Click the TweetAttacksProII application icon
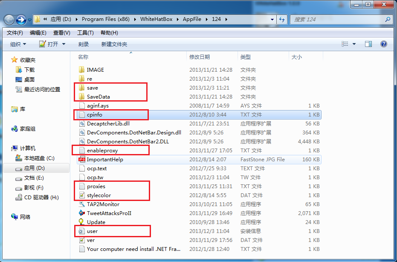The height and width of the screenshot is (262, 397). 82,213
